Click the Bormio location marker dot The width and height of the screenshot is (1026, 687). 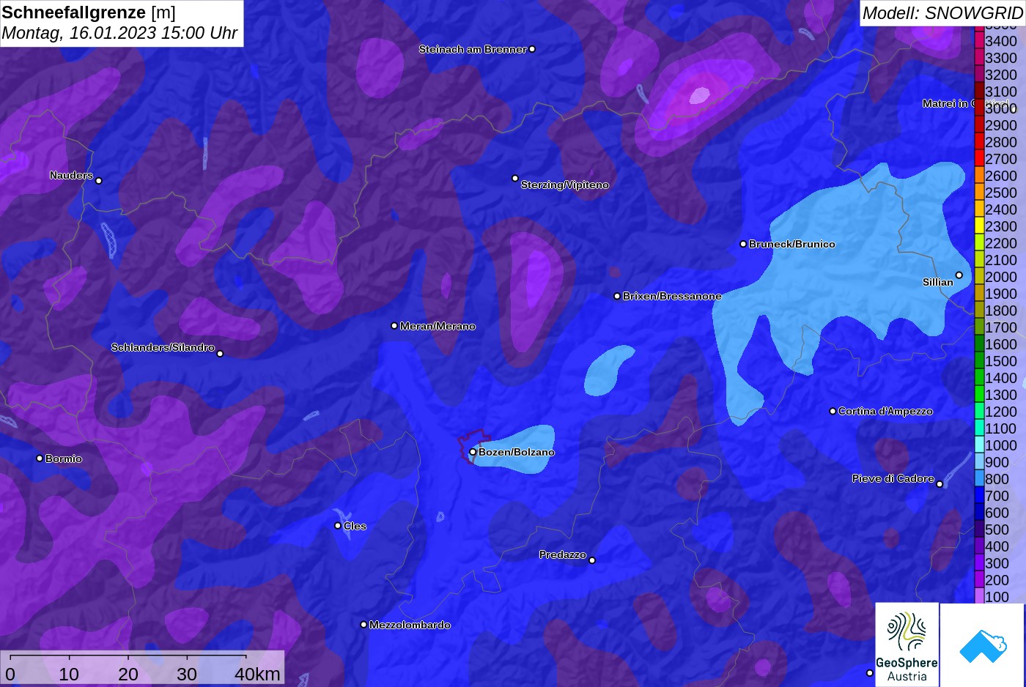40,458
